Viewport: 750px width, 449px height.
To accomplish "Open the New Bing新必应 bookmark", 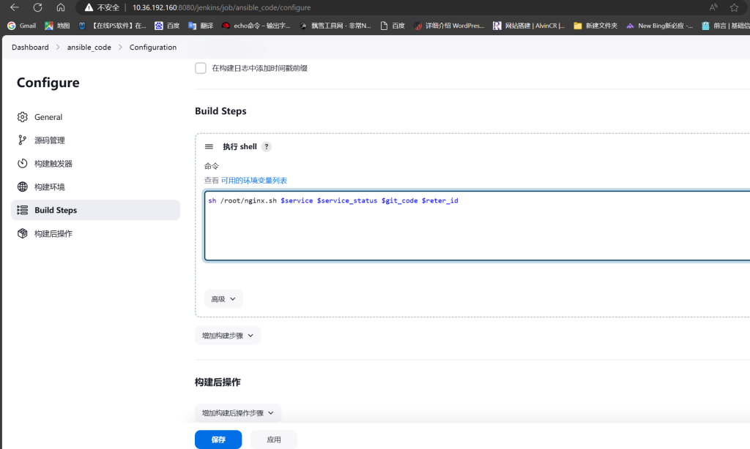I will pyautogui.click(x=660, y=26).
